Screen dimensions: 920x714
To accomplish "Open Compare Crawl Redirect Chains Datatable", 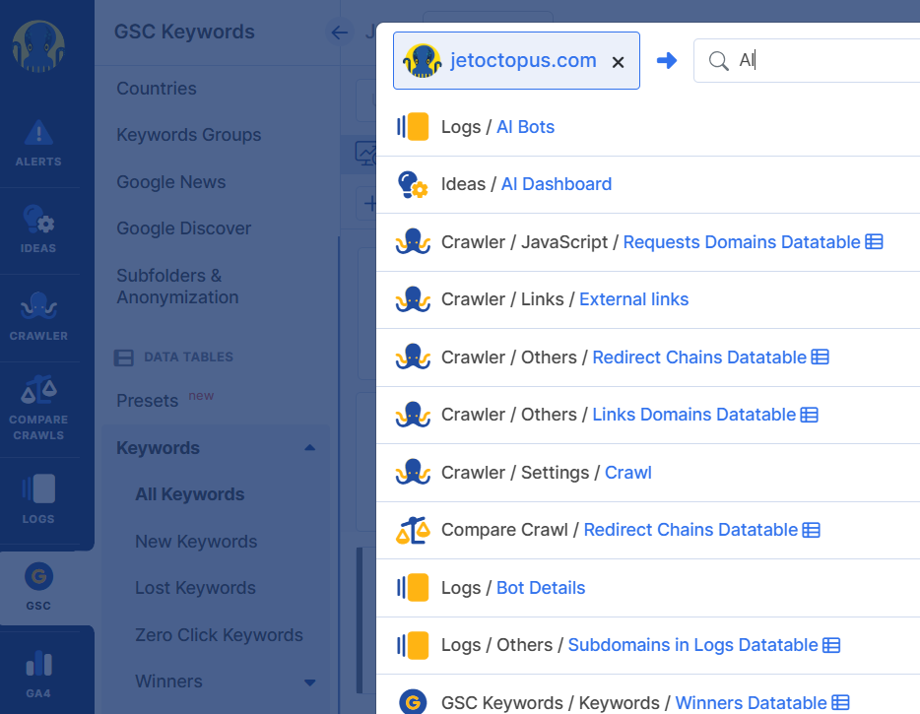I will (690, 530).
